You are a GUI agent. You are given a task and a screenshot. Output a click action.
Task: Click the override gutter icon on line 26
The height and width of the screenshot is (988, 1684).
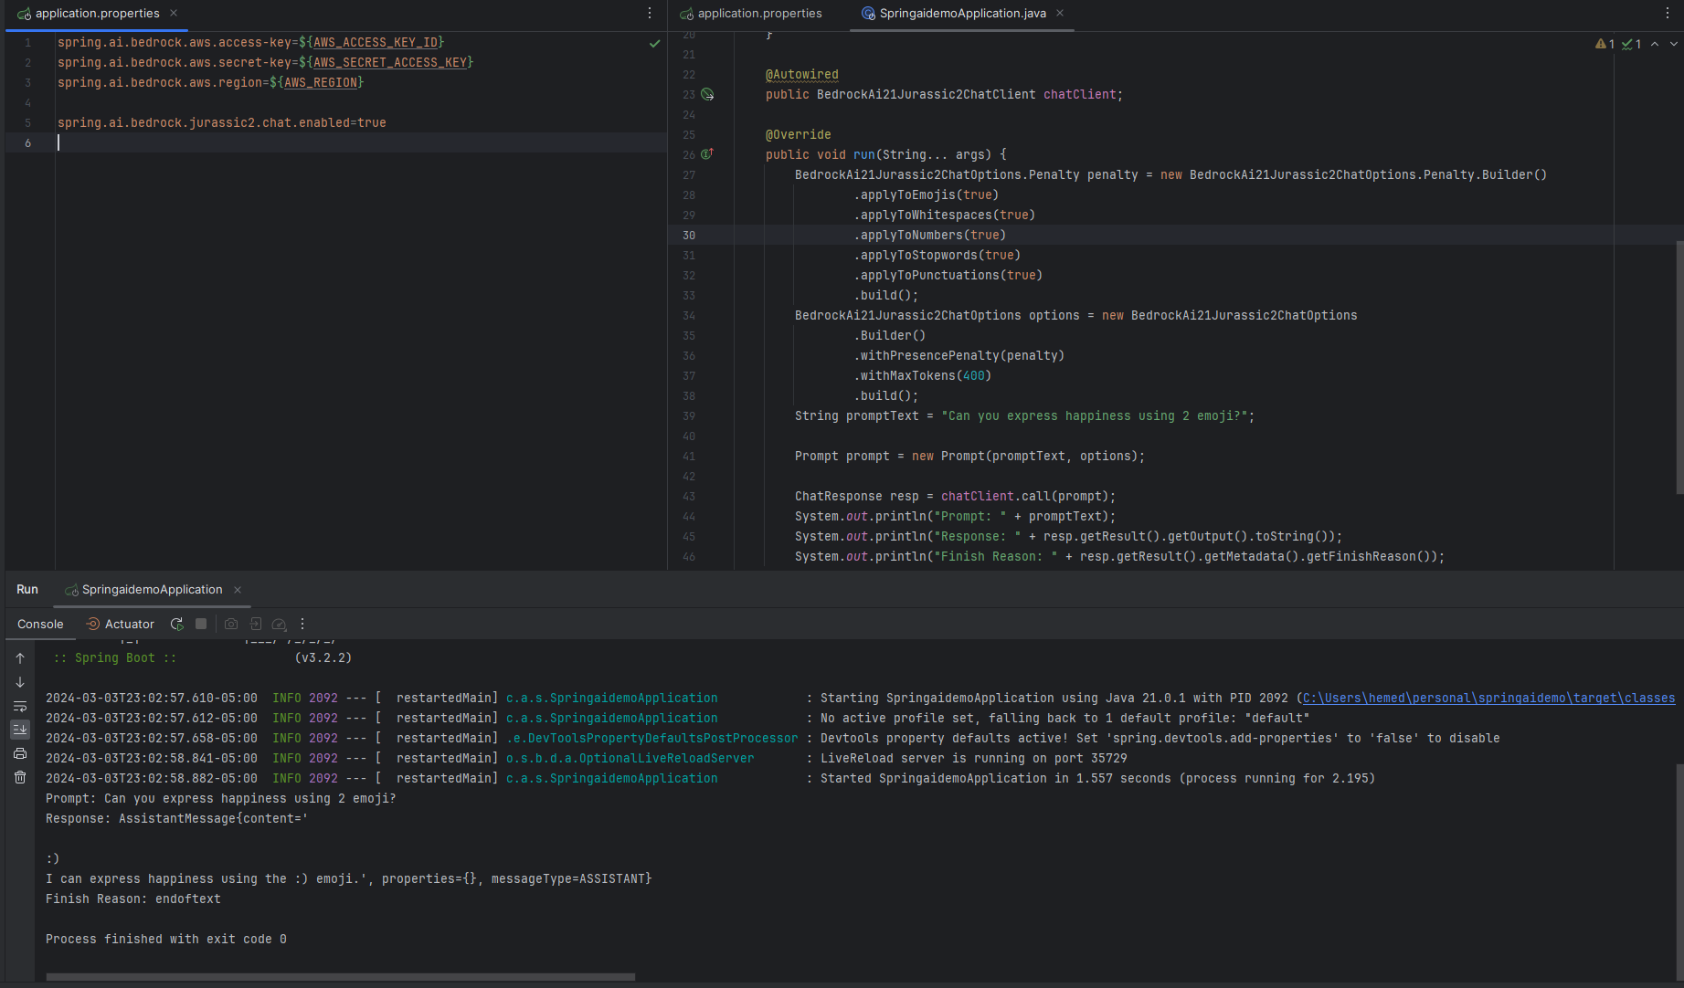click(x=706, y=153)
